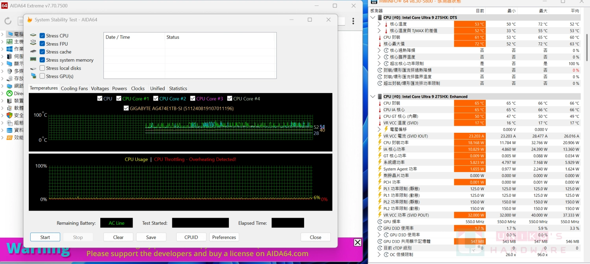Expand the 電壓偏移 row in HWiNFO
Viewport: 590px width, 264px height.
(379, 129)
